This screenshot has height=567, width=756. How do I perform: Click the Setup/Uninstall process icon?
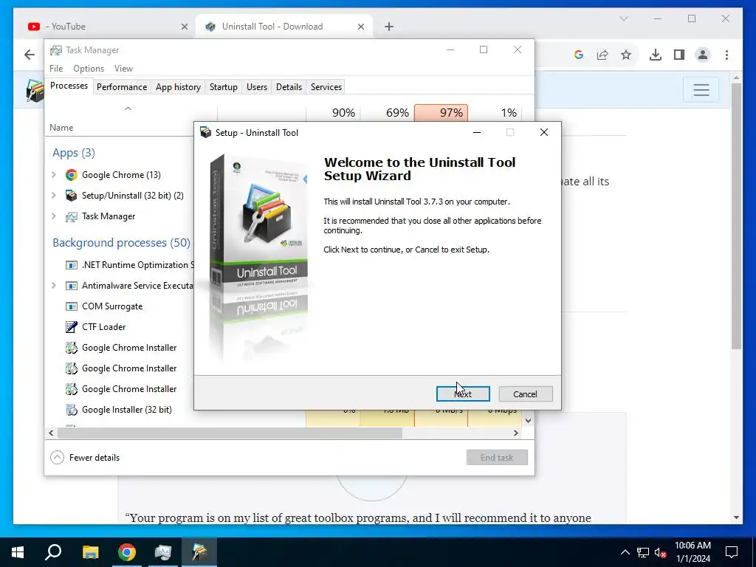(x=72, y=195)
